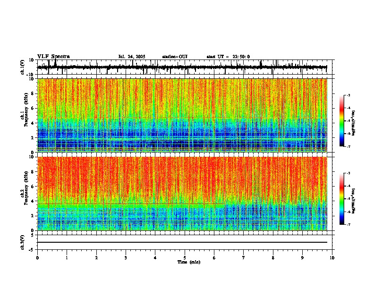Click the ch.2 colorbar log(PSD) label

coord(353,201)
